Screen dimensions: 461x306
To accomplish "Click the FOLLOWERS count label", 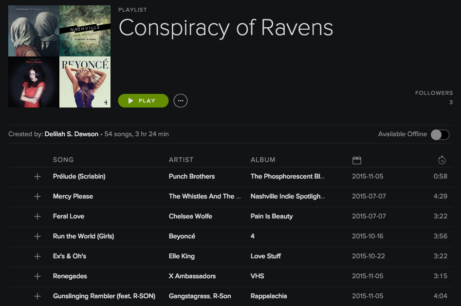I will pos(434,93).
